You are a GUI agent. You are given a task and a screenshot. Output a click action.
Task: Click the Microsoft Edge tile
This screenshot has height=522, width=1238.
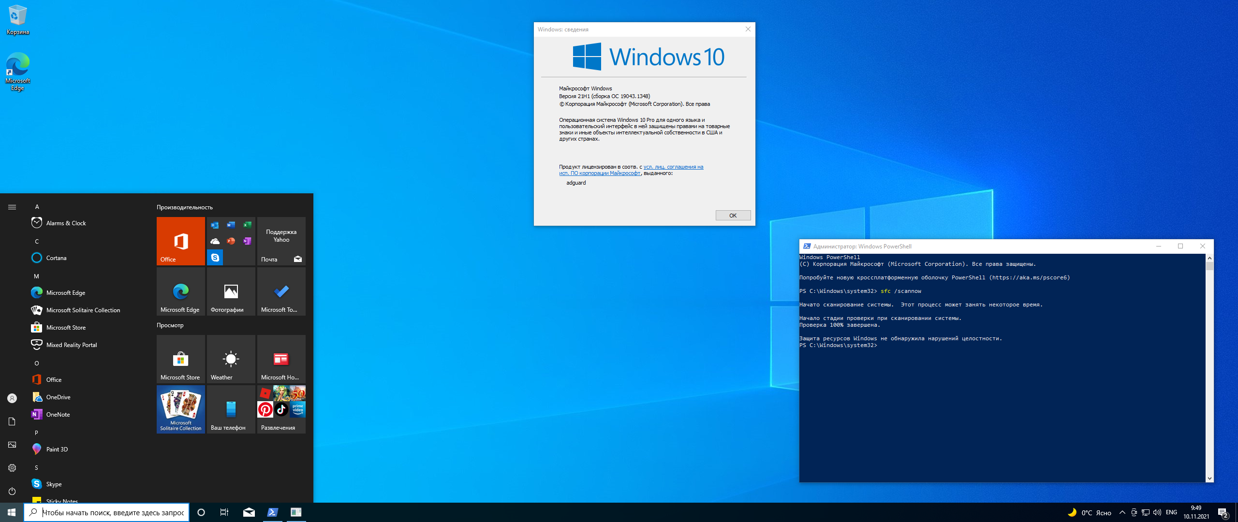click(x=181, y=291)
